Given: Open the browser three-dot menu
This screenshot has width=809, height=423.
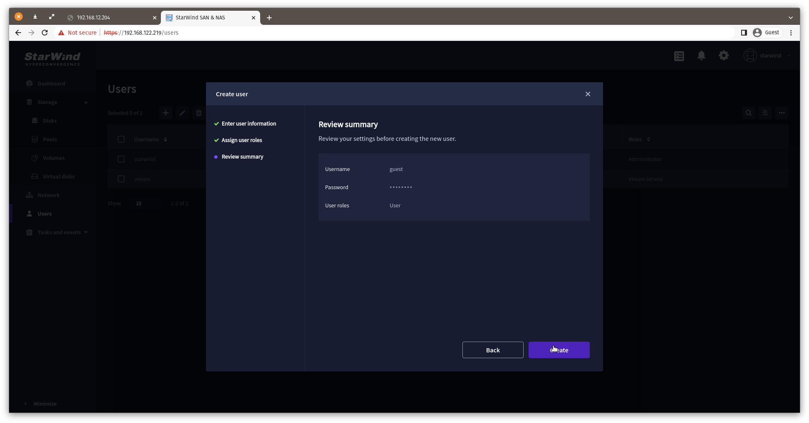Looking at the screenshot, I should [791, 33].
